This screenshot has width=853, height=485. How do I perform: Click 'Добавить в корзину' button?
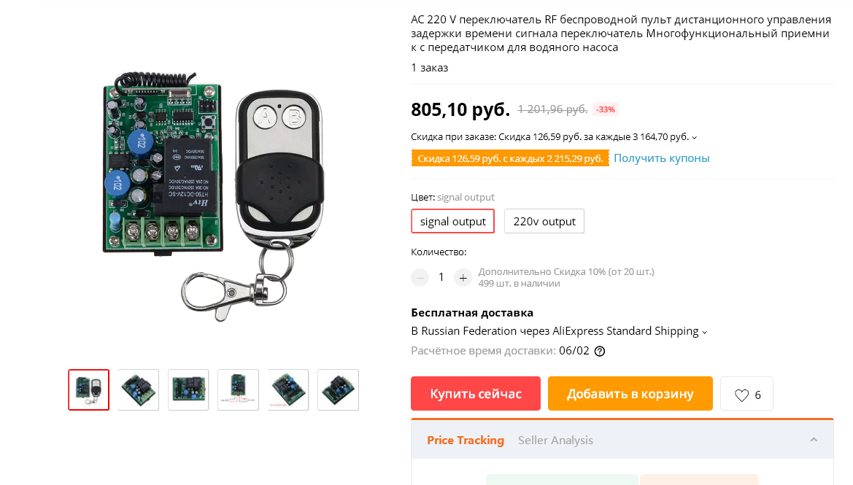630,394
